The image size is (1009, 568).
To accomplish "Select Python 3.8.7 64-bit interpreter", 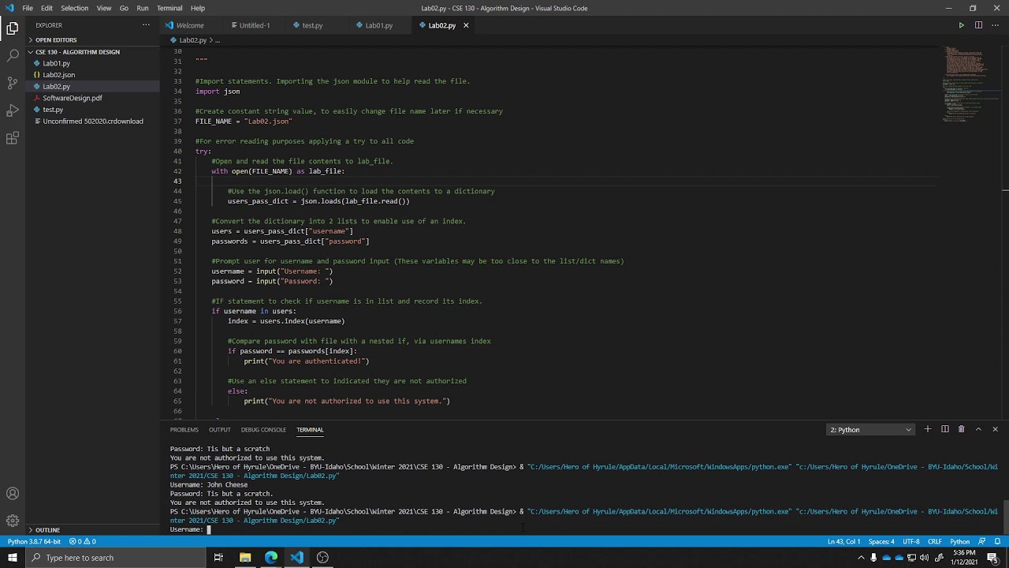I will point(34,542).
